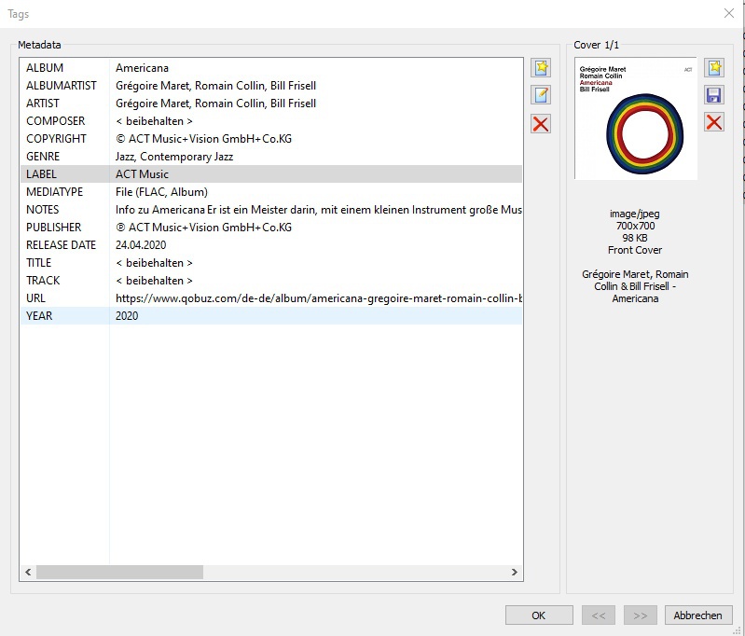Delete the cover with the red X icon
This screenshot has width=745, height=636.
tap(714, 122)
